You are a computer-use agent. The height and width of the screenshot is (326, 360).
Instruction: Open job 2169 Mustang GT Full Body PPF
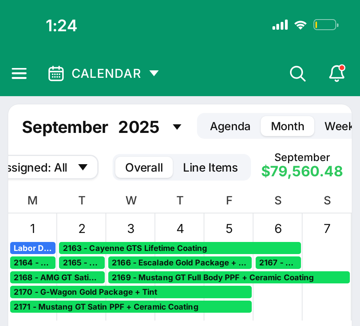coord(229,277)
